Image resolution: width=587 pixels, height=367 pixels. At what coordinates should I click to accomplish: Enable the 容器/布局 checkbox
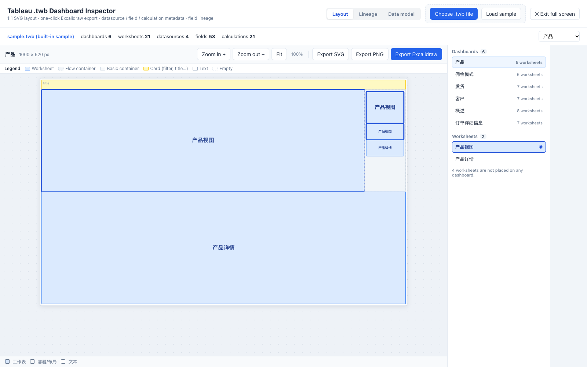click(32, 361)
